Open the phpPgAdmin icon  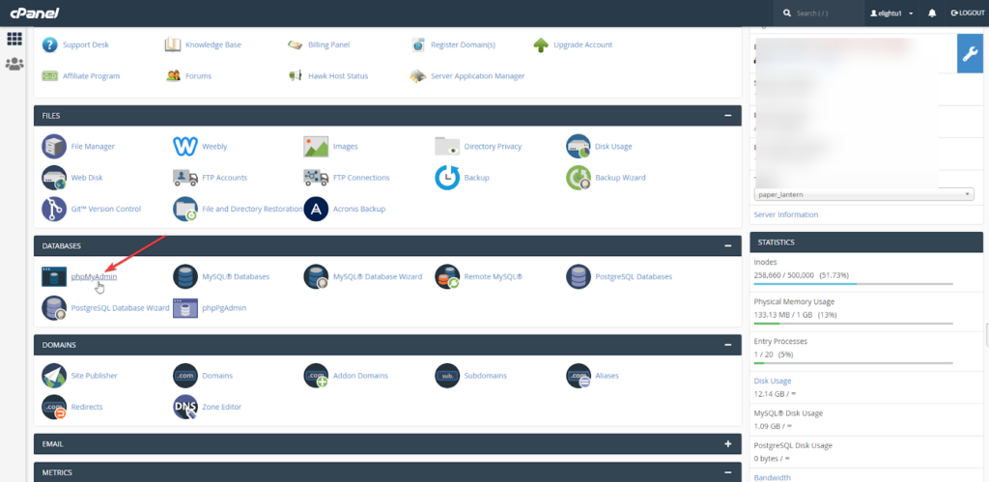tap(185, 308)
